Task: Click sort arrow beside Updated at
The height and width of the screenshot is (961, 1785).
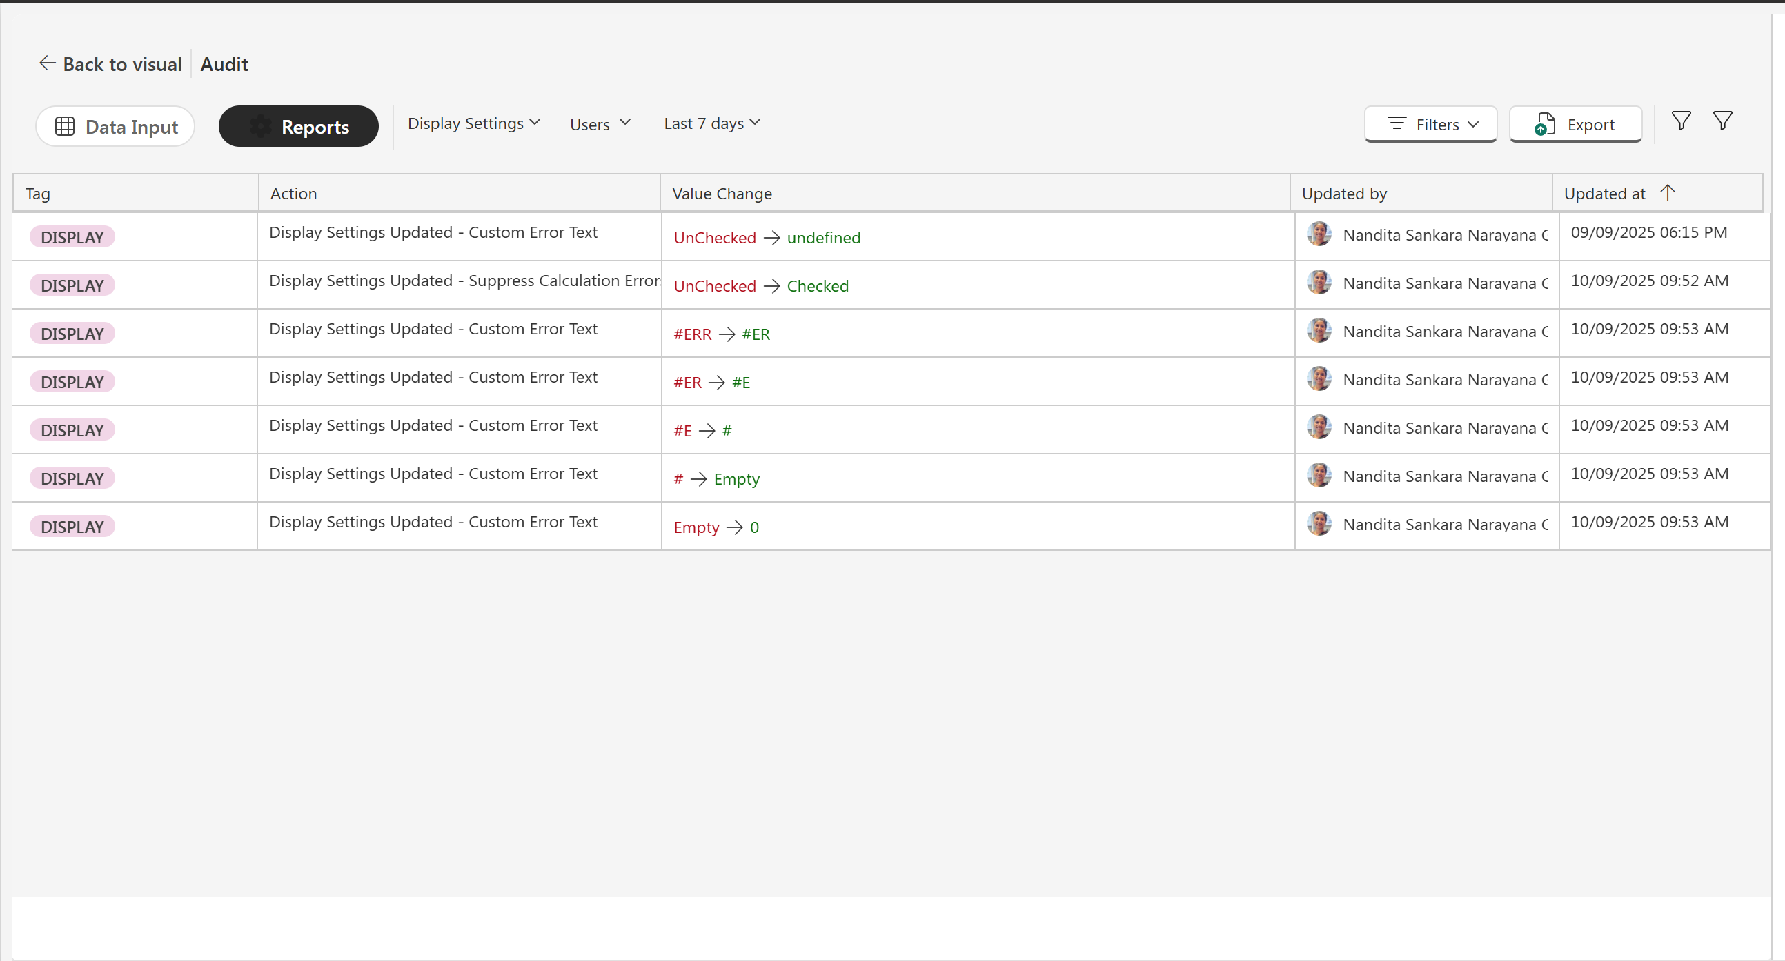Action: tap(1668, 192)
